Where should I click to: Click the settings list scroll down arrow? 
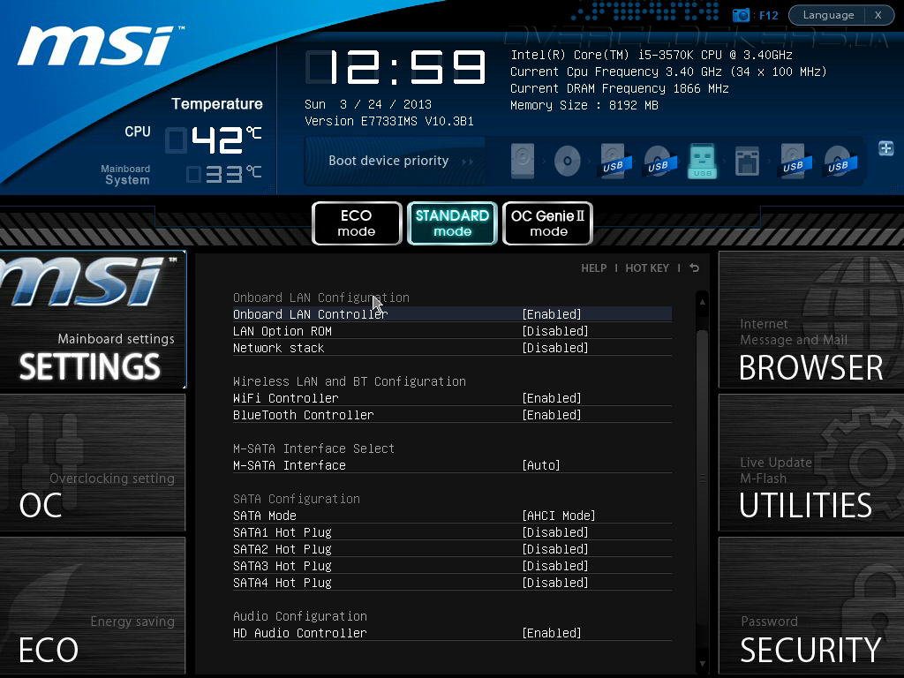(x=702, y=664)
